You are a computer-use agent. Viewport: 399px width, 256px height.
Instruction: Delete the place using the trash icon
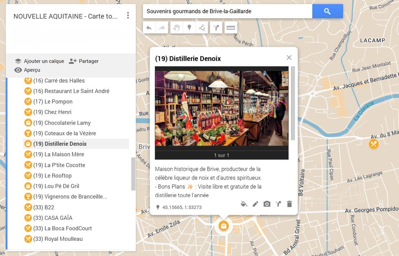point(289,204)
